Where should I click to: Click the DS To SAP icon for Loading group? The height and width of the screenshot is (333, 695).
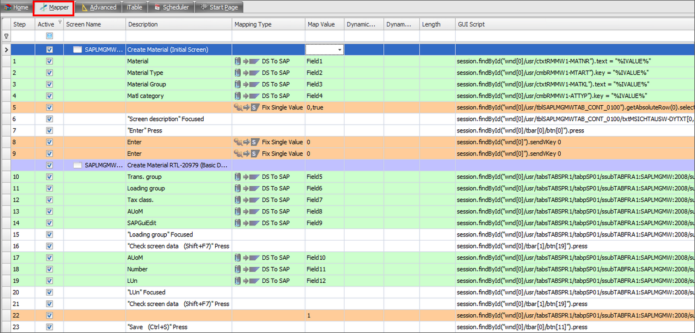tap(247, 188)
